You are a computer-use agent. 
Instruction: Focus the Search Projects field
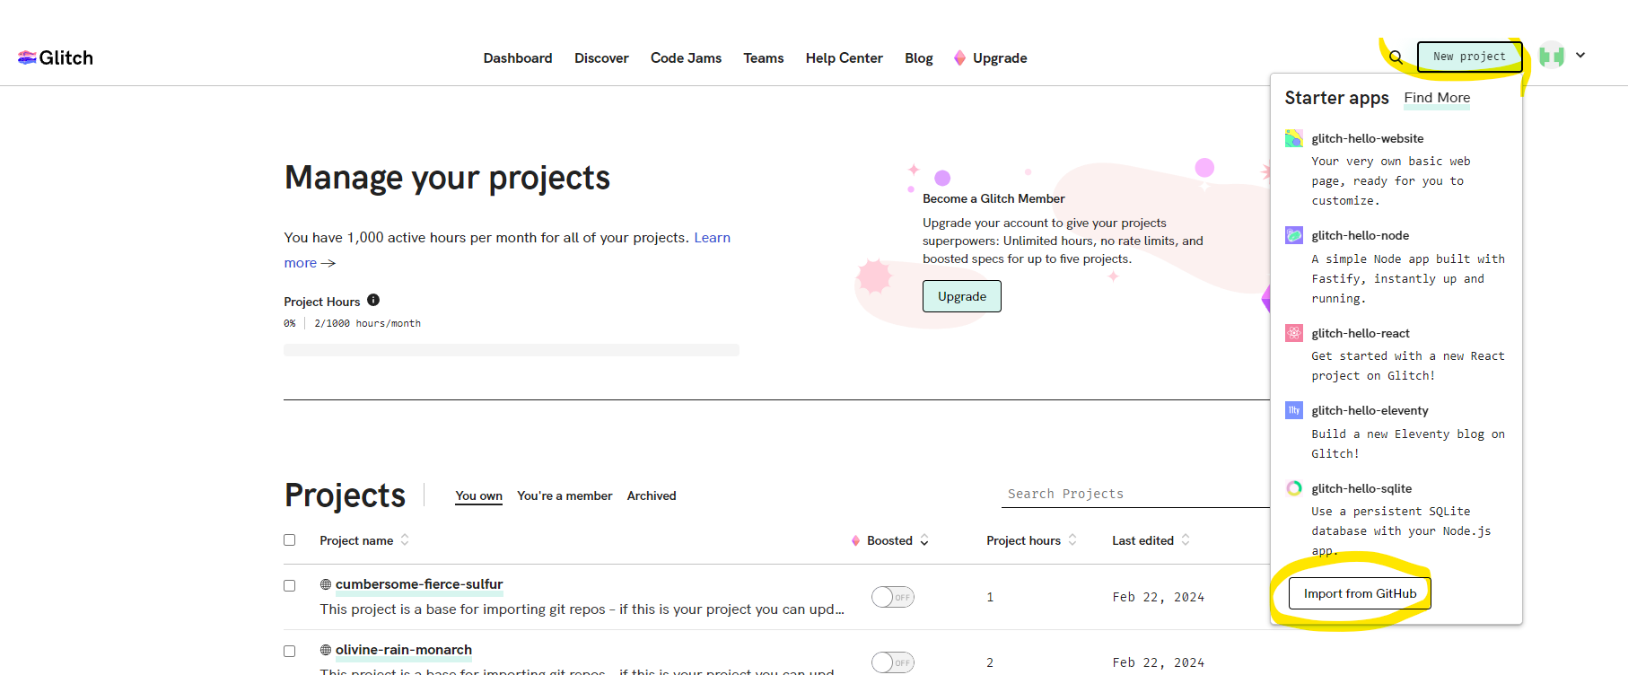(x=1135, y=494)
